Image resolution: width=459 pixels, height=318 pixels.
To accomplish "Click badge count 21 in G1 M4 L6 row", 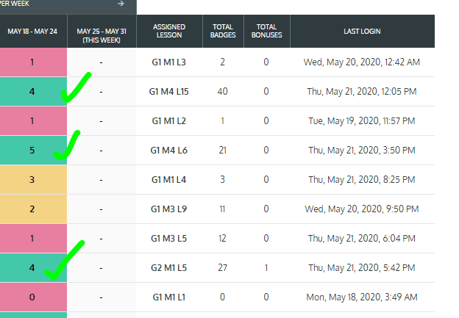I will 222,151.
